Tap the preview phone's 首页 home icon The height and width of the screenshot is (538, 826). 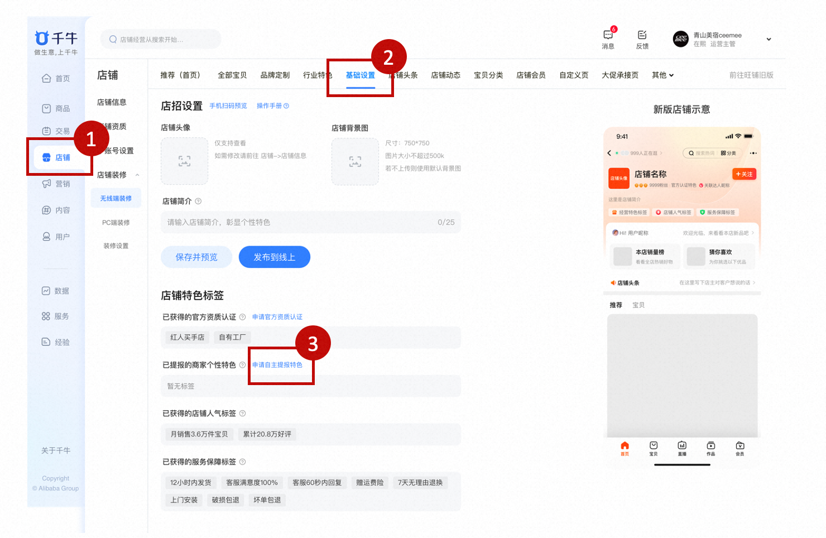pyautogui.click(x=625, y=448)
